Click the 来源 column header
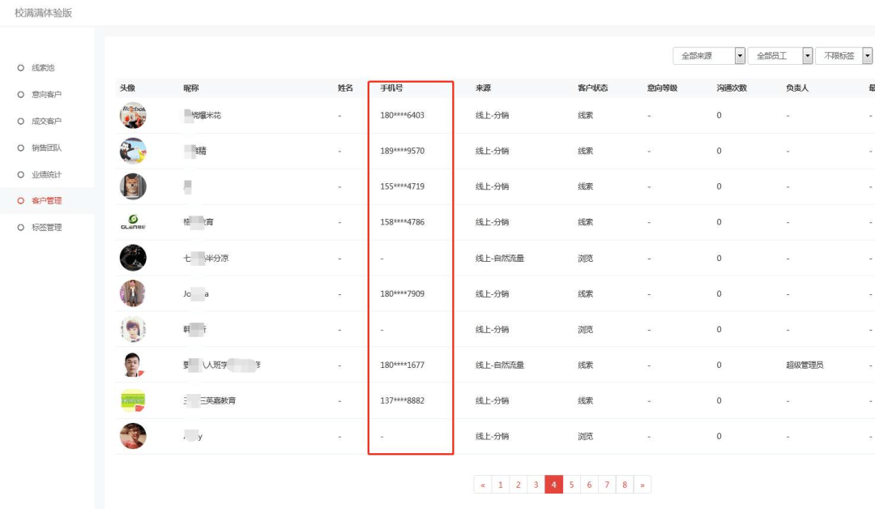This screenshot has width=875, height=509. [483, 88]
